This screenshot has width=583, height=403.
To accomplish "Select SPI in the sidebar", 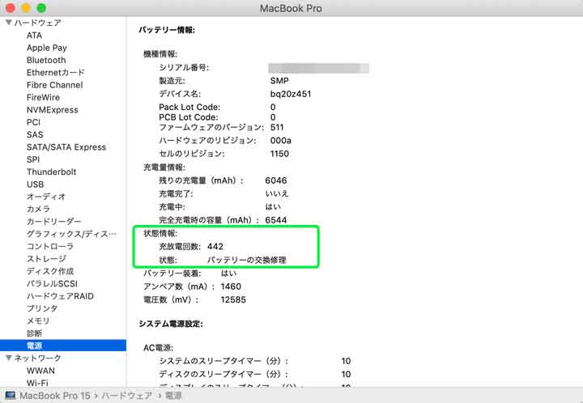I will tap(33, 159).
